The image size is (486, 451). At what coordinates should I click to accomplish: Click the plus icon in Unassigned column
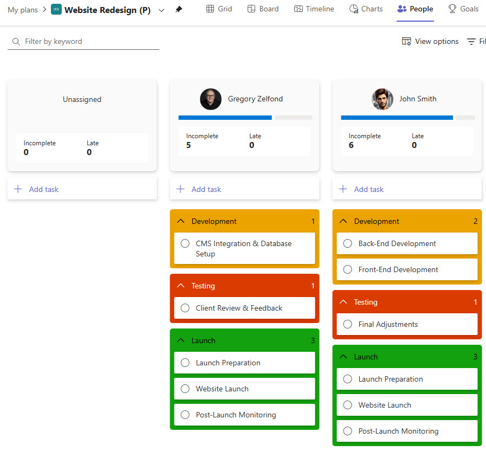coord(18,189)
